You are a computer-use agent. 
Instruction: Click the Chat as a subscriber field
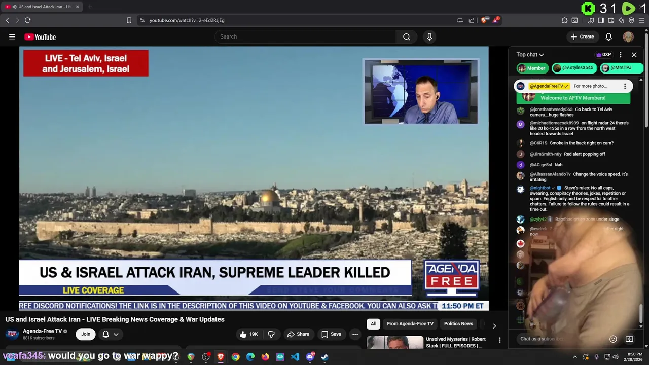pyautogui.click(x=560, y=339)
